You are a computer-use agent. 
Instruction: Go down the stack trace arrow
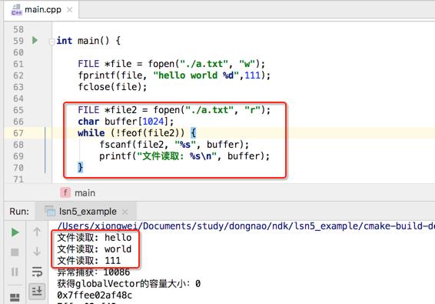(37, 252)
